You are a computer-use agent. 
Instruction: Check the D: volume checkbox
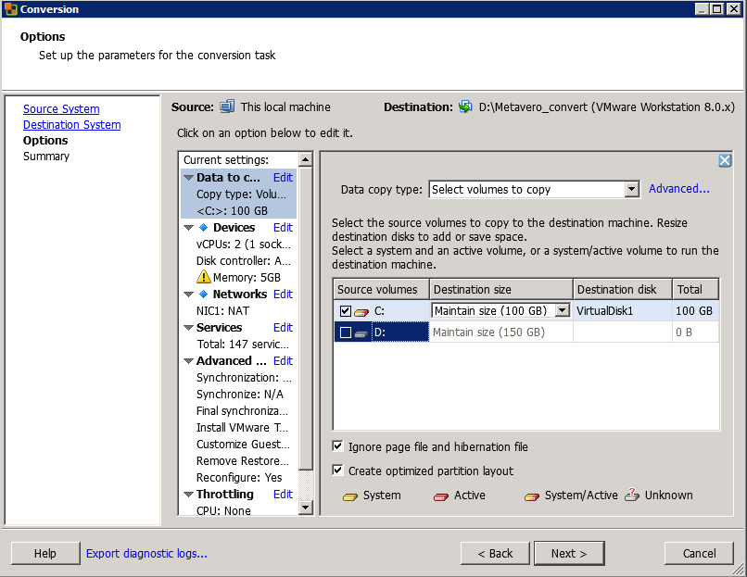346,332
